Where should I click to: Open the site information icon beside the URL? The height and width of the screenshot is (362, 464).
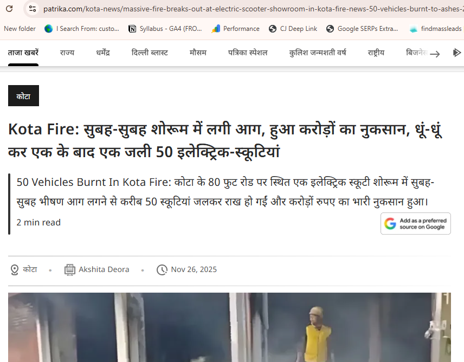pyautogui.click(x=33, y=9)
